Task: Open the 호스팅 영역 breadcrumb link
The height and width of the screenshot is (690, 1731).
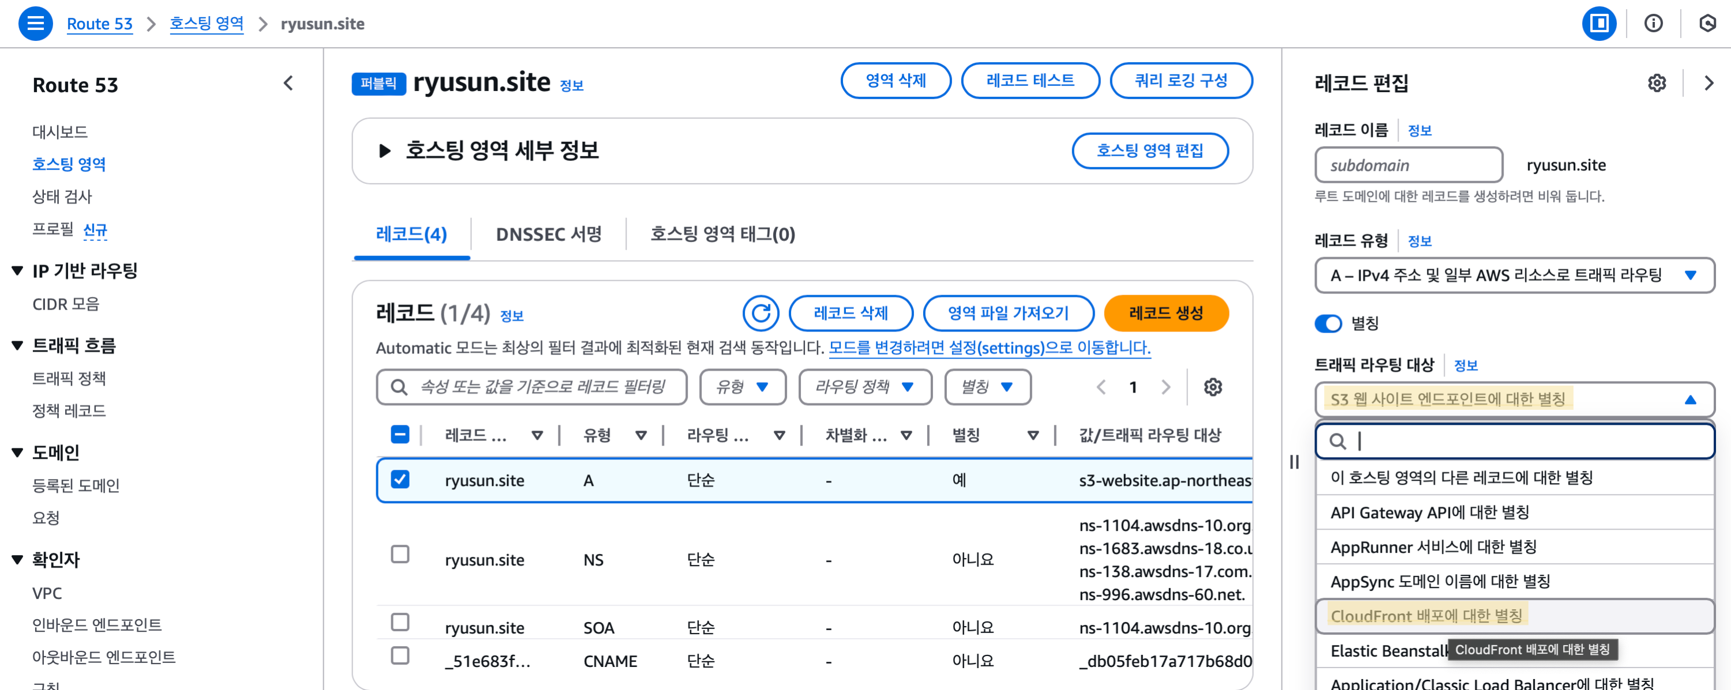Action: tap(207, 24)
